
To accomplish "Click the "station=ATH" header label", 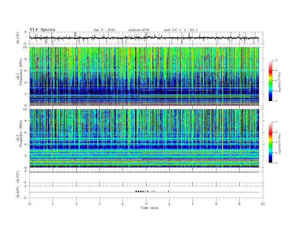I will pos(139,30).
